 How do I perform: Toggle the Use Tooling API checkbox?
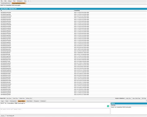point(6,116)
